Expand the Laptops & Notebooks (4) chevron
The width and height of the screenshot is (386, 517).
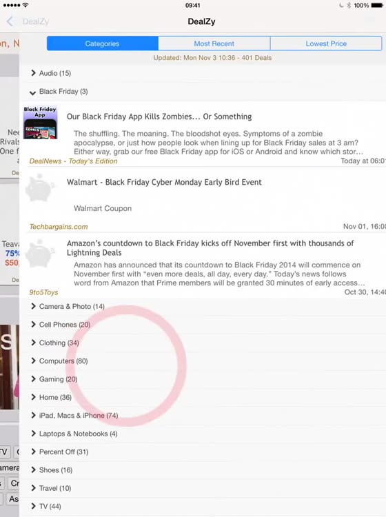[33, 433]
